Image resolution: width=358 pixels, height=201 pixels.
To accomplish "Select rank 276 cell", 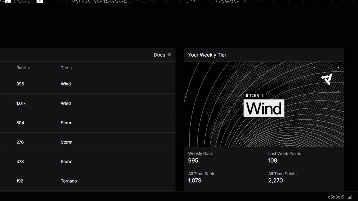I will pyautogui.click(x=20, y=142).
